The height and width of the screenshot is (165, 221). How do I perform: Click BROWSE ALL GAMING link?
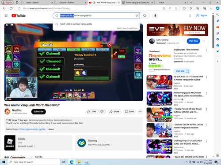point(100,145)
